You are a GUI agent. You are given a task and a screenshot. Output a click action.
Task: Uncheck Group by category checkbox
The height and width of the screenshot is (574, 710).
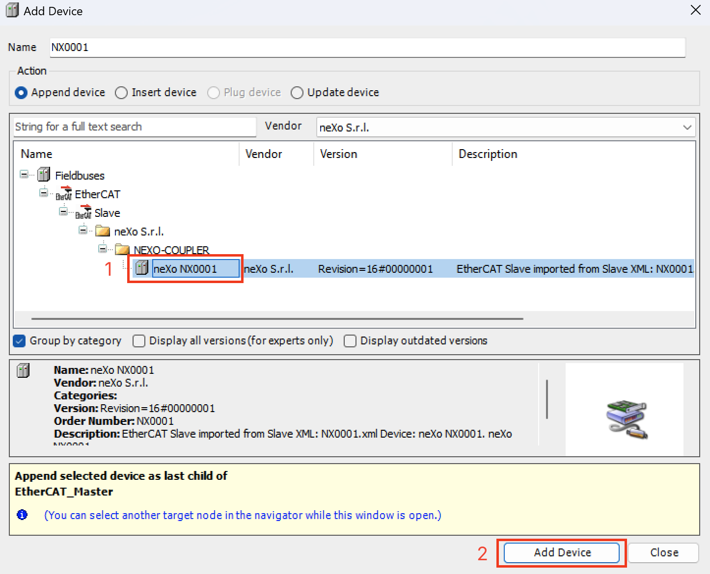click(19, 341)
